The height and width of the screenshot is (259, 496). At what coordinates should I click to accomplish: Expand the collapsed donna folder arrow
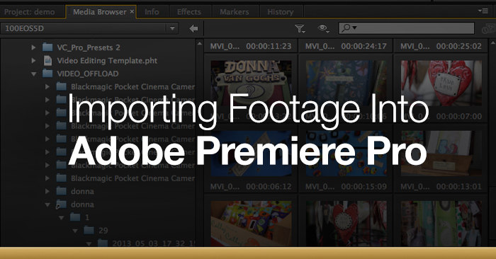coord(47,191)
